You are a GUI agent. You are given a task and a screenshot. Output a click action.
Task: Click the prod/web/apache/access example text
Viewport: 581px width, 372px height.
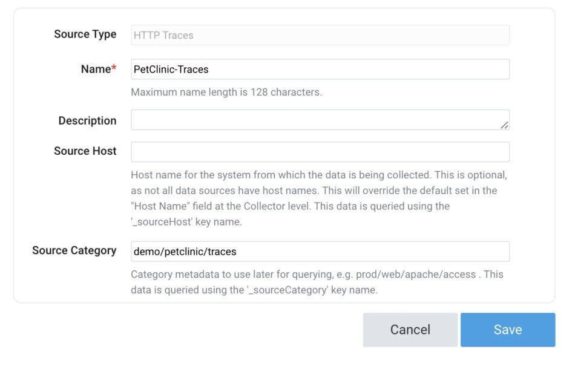tap(416, 275)
